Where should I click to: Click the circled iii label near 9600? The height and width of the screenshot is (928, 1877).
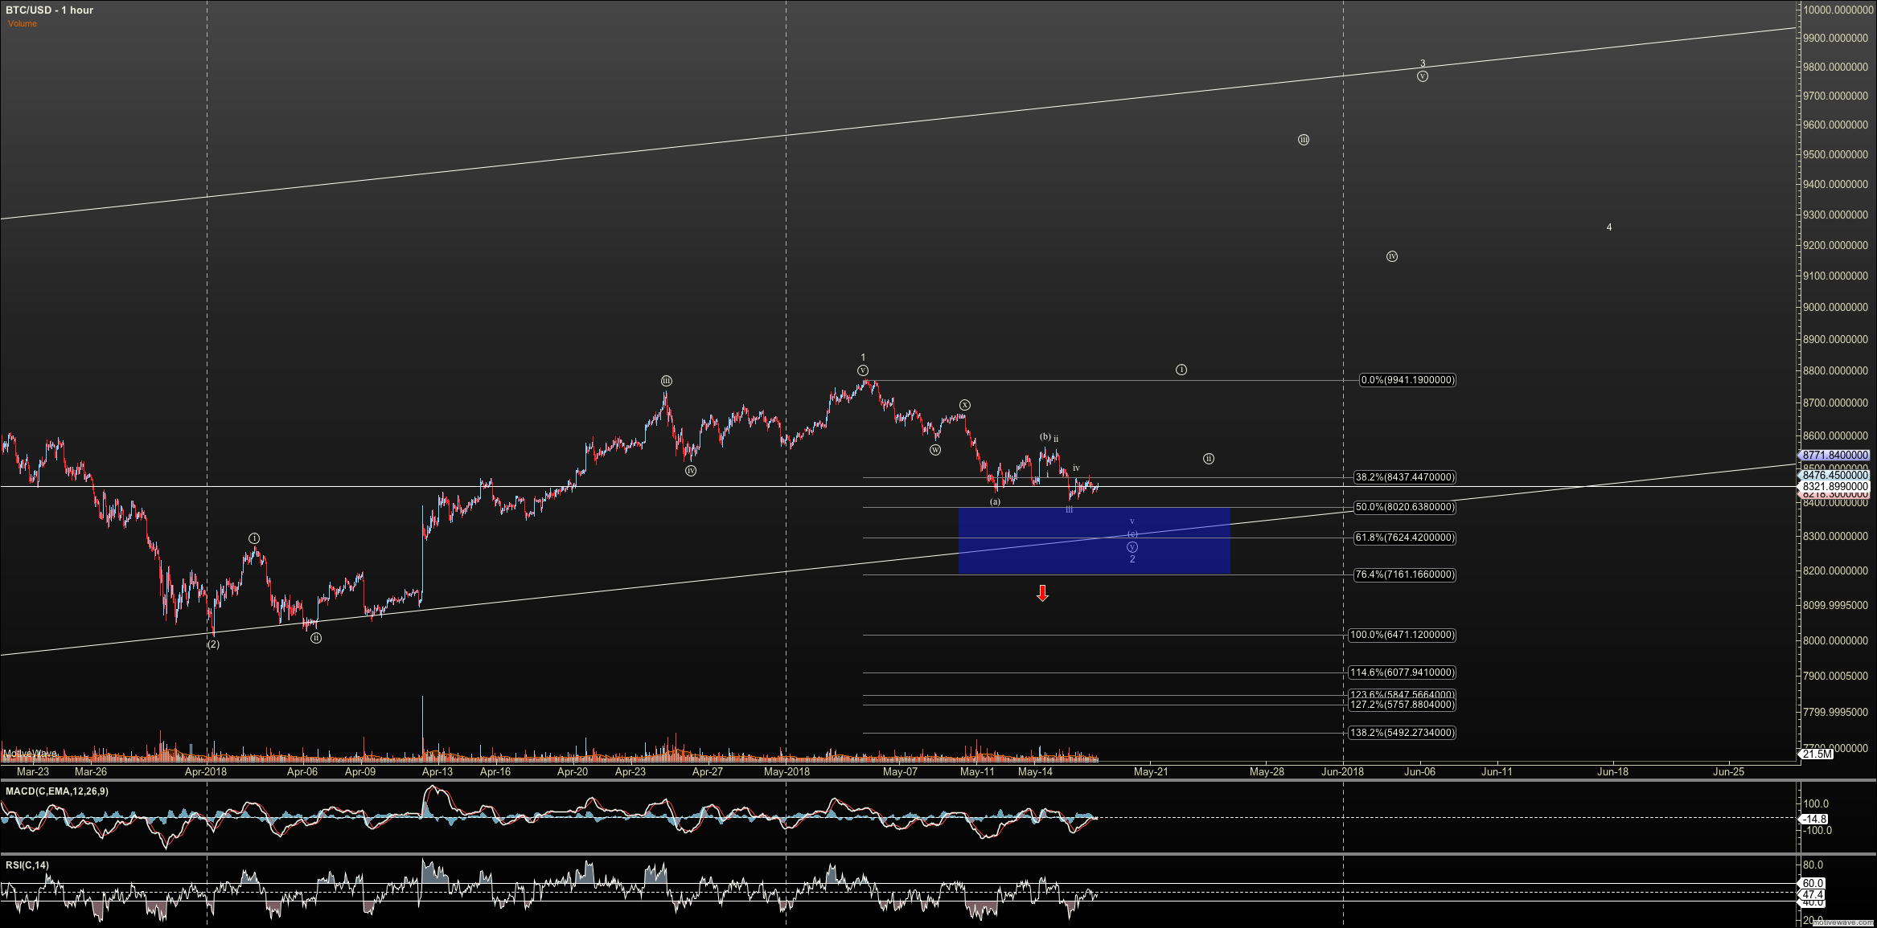[1303, 140]
